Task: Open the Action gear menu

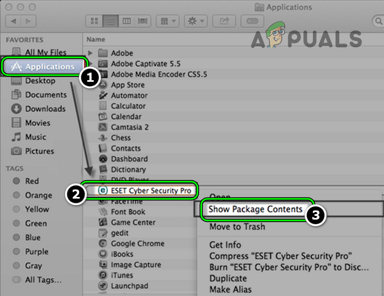Action: (x=196, y=22)
